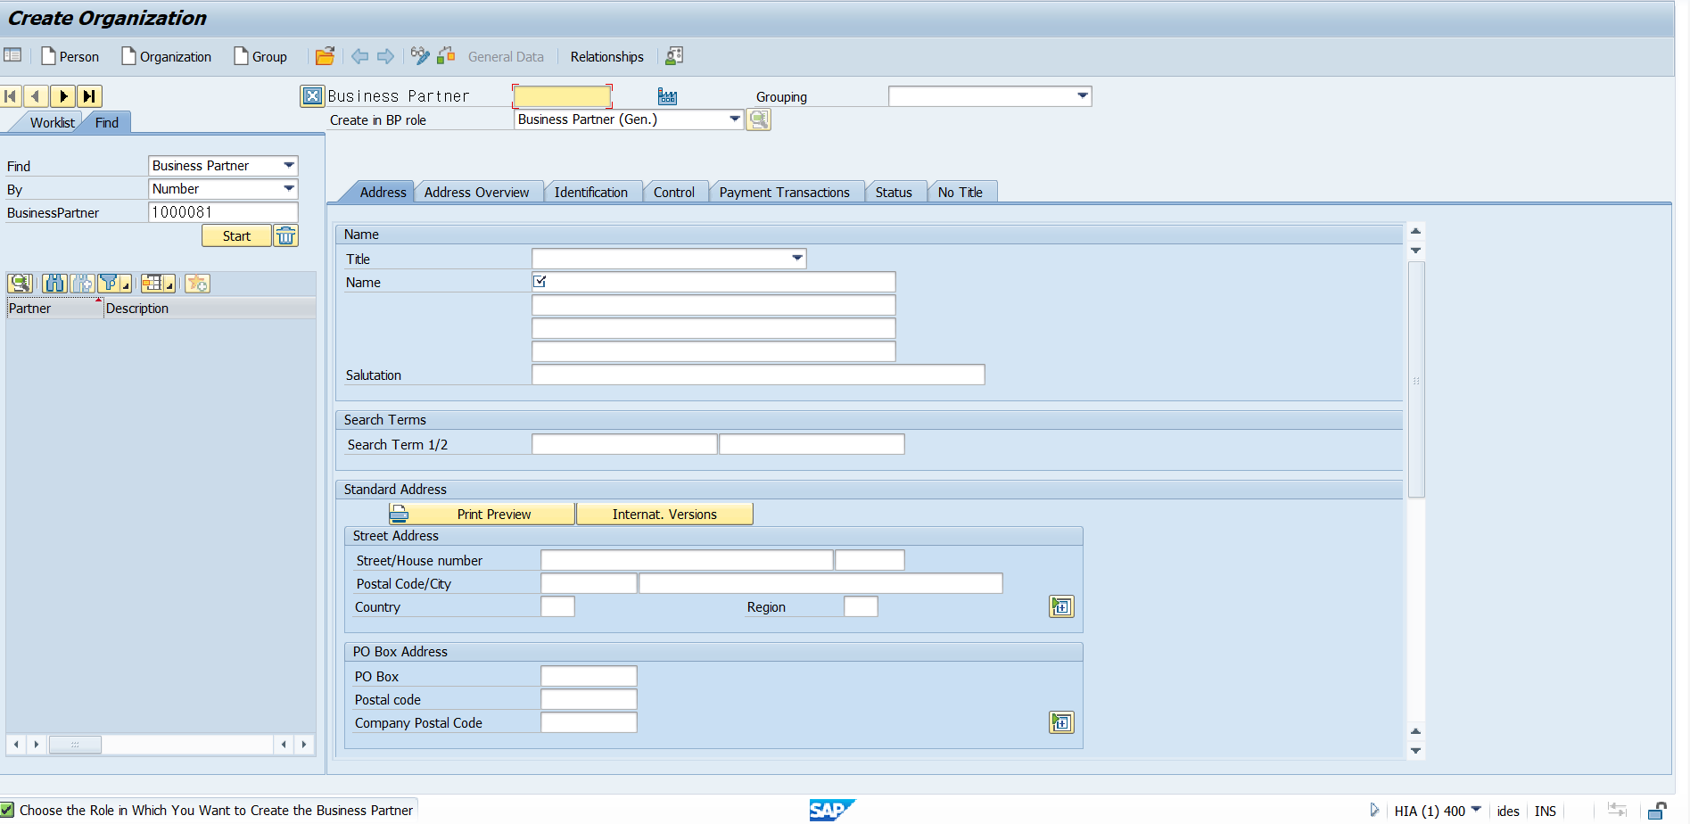Go to the previous business partner
Screen dimensions: 1690x824
36,96
